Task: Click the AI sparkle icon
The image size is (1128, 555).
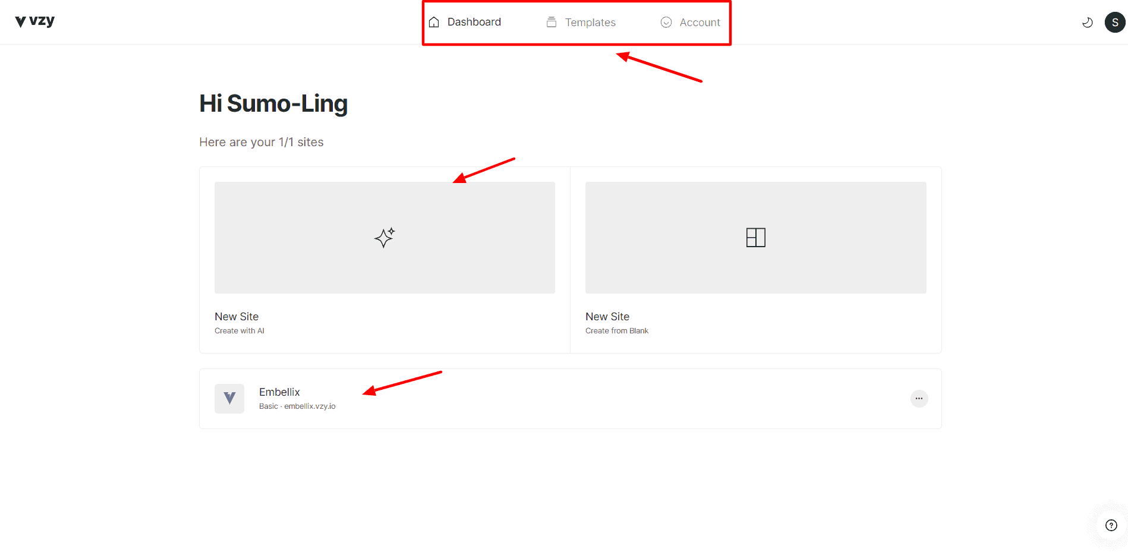Action: [385, 238]
